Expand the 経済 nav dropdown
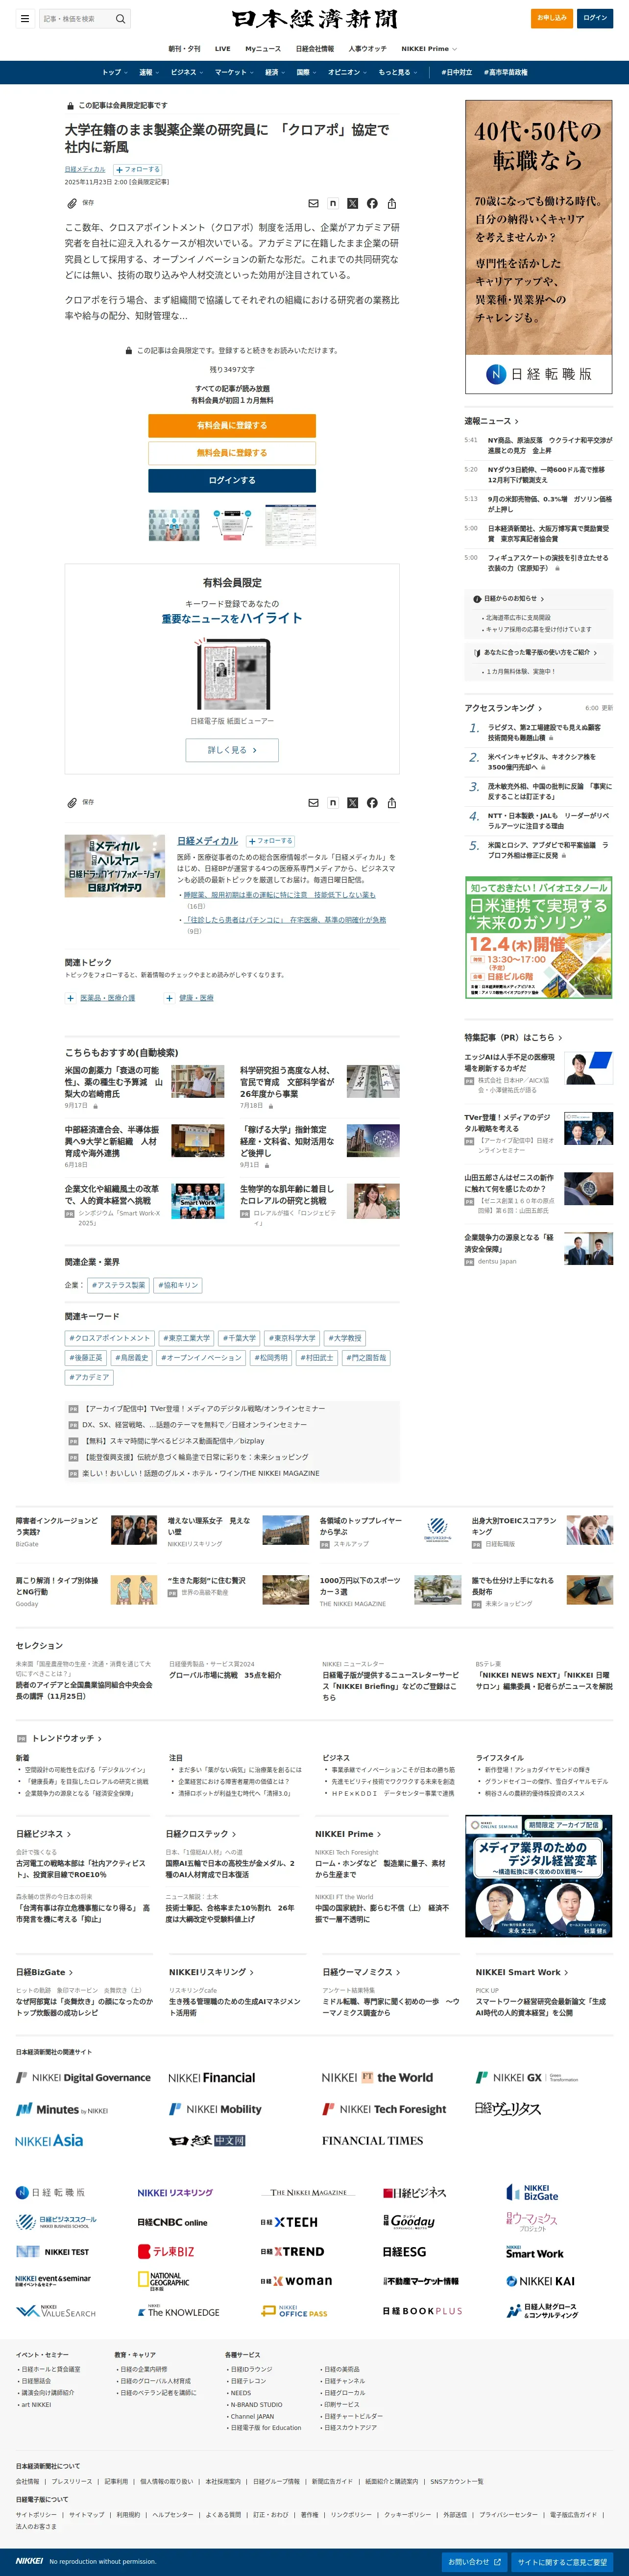The width and height of the screenshot is (629, 2576). tap(274, 72)
